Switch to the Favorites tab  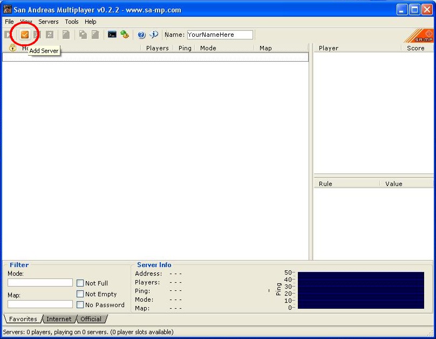(x=23, y=319)
